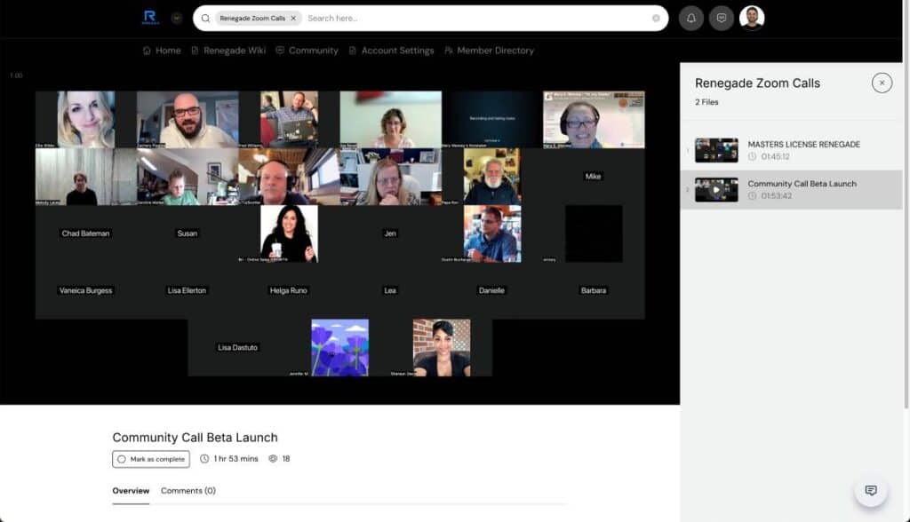This screenshot has height=522, width=910.
Task: Click the 'Lea' participant tile
Action: click(391, 290)
